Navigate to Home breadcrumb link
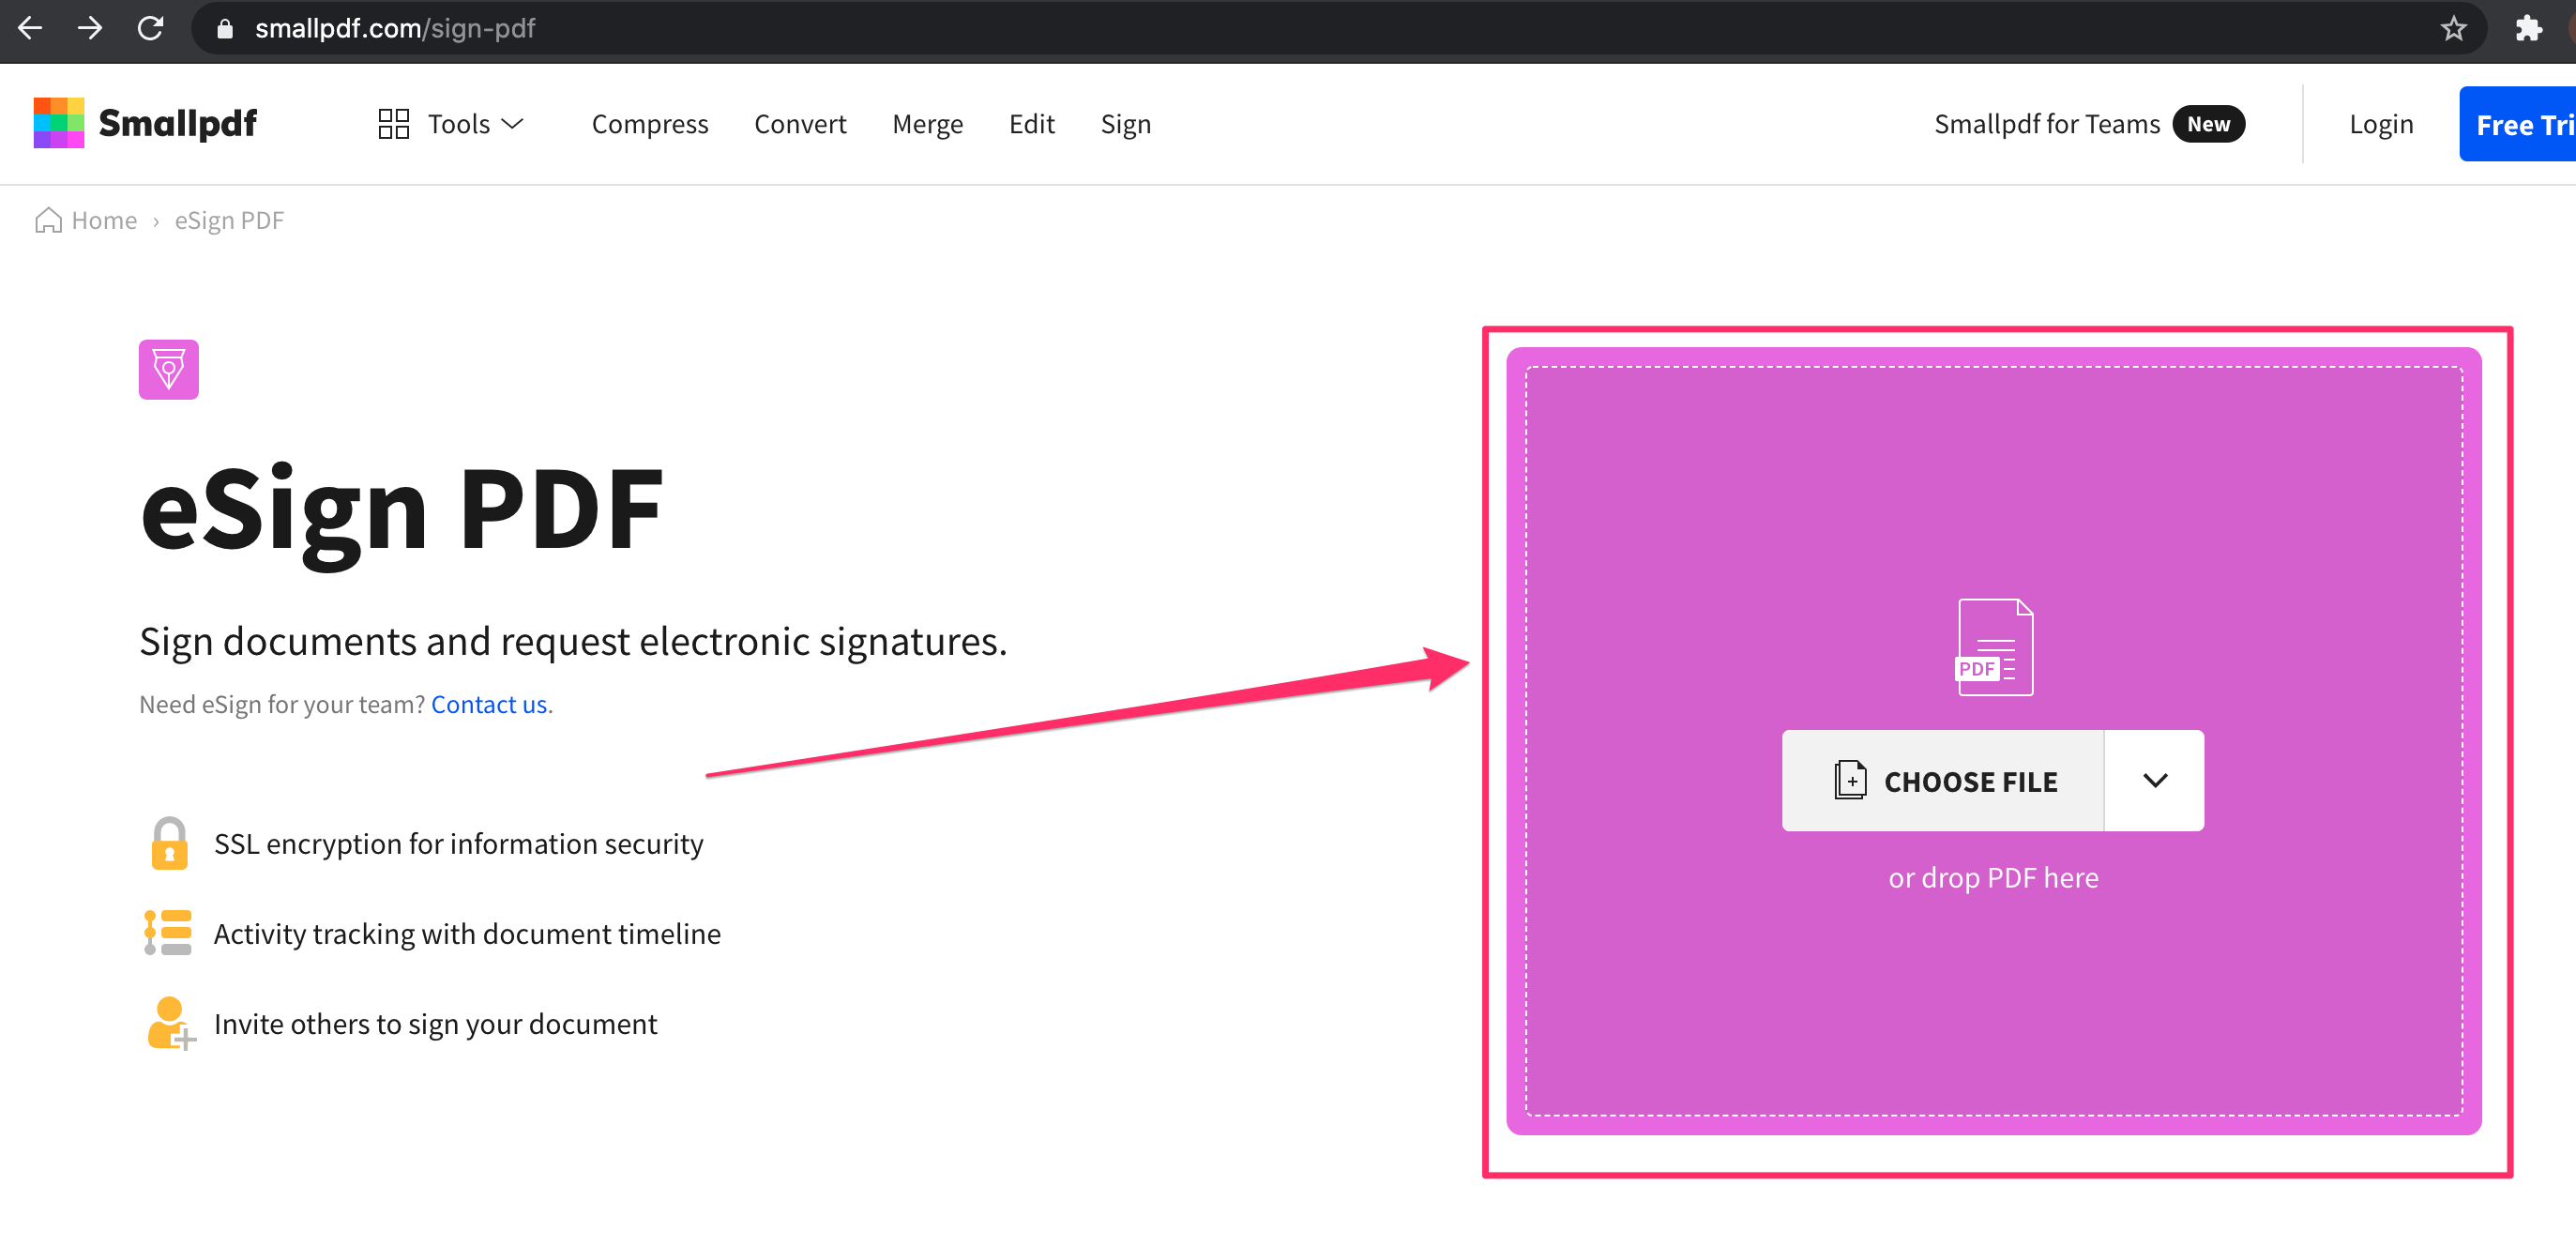The image size is (2576, 1246). pyautogui.click(x=103, y=220)
